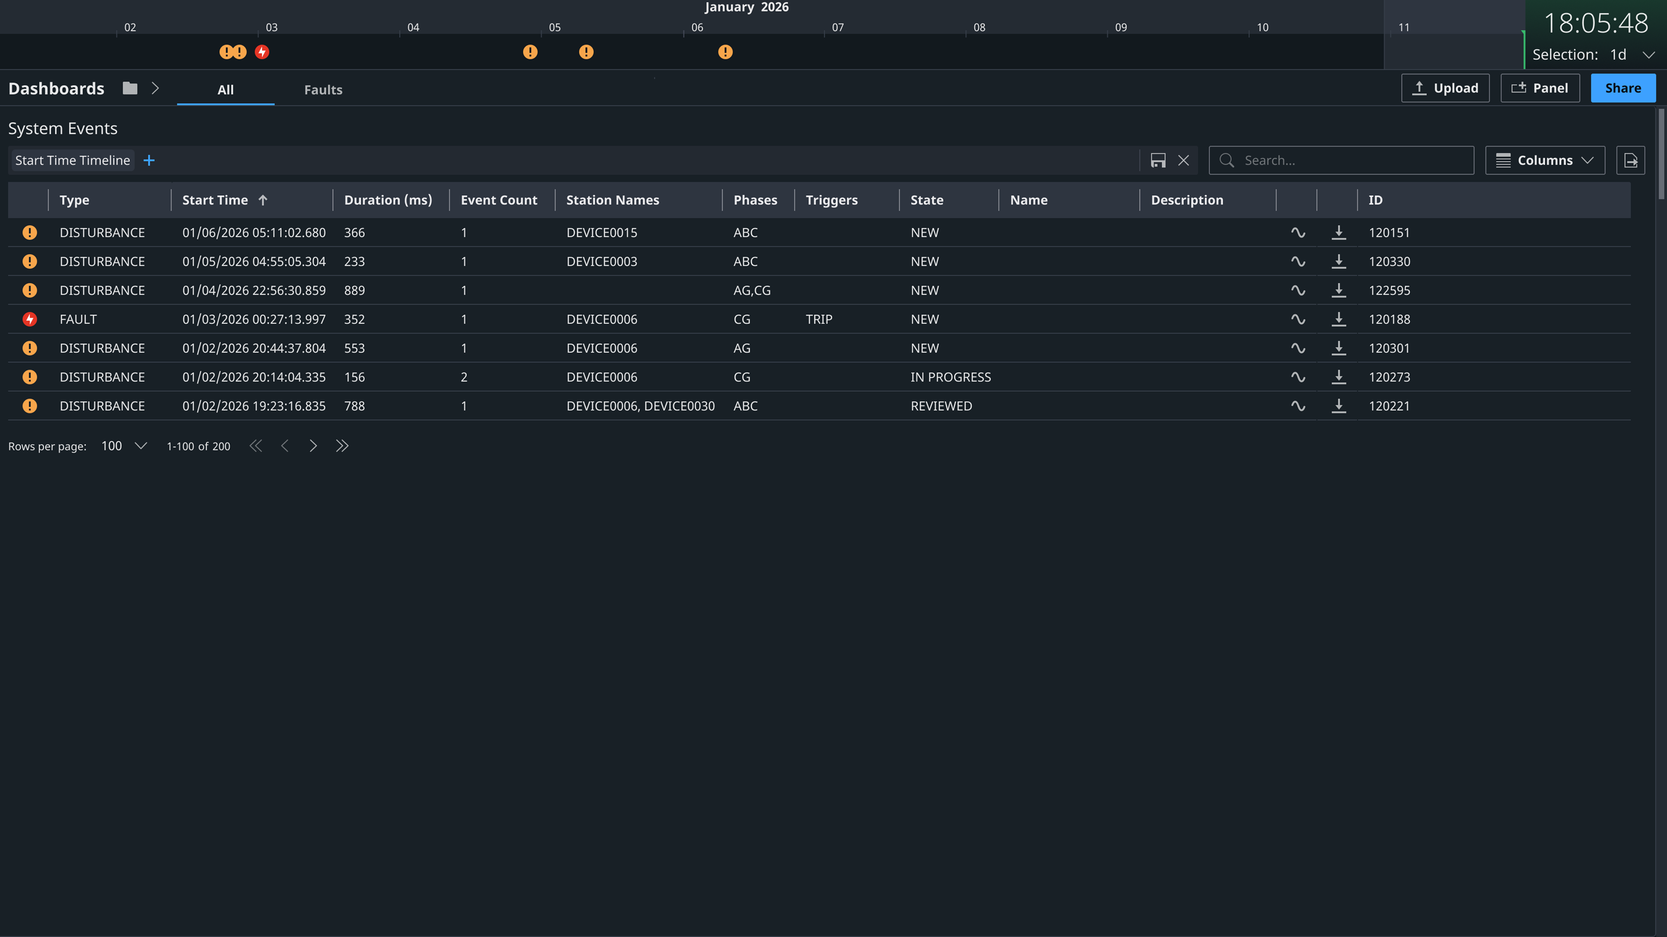Click the save filter icon
1667x937 pixels.
coord(1158,160)
